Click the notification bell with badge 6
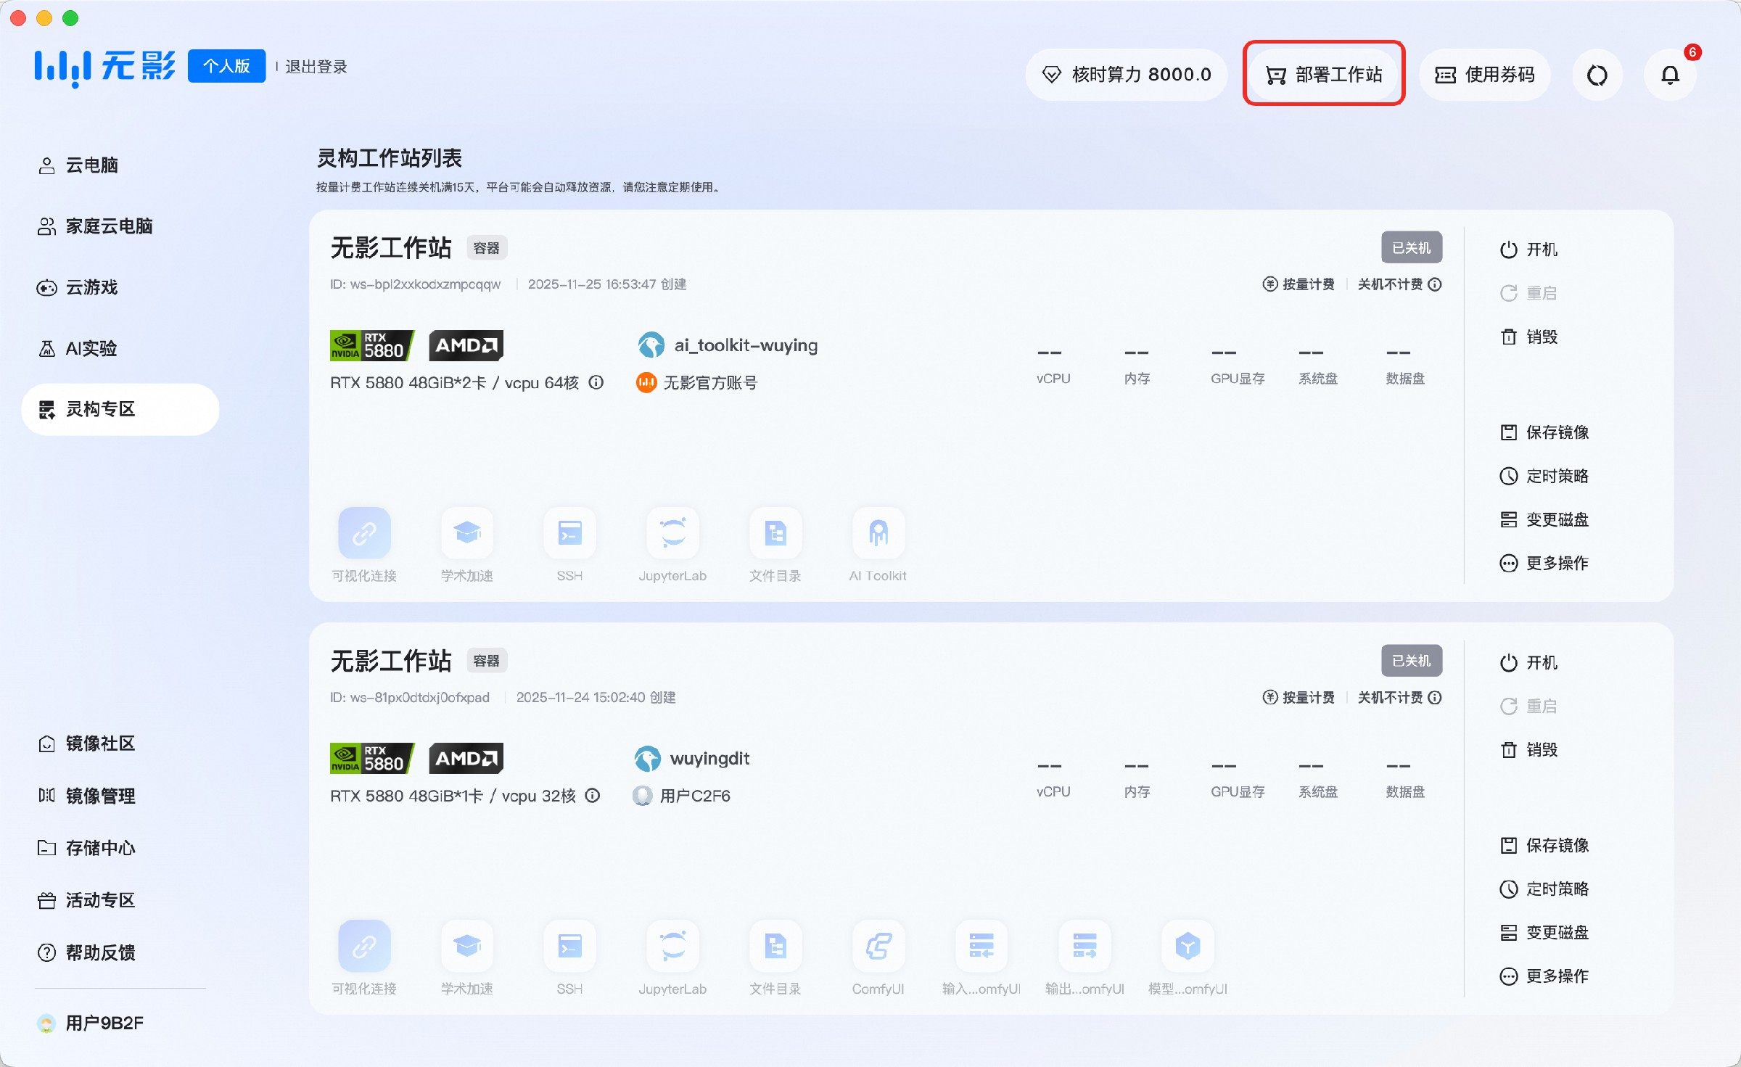Viewport: 1741px width, 1067px height. (x=1670, y=74)
